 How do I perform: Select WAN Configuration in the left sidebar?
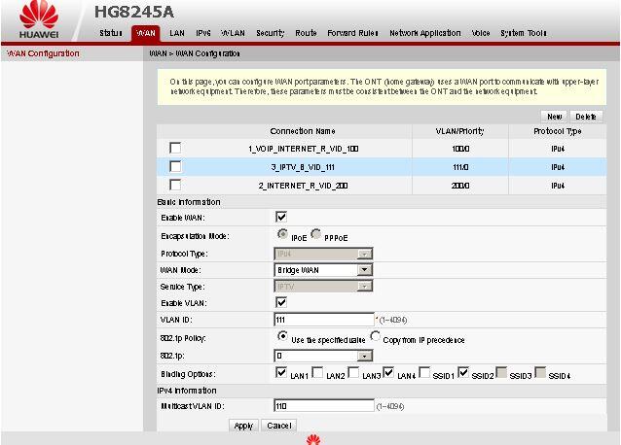coord(43,53)
